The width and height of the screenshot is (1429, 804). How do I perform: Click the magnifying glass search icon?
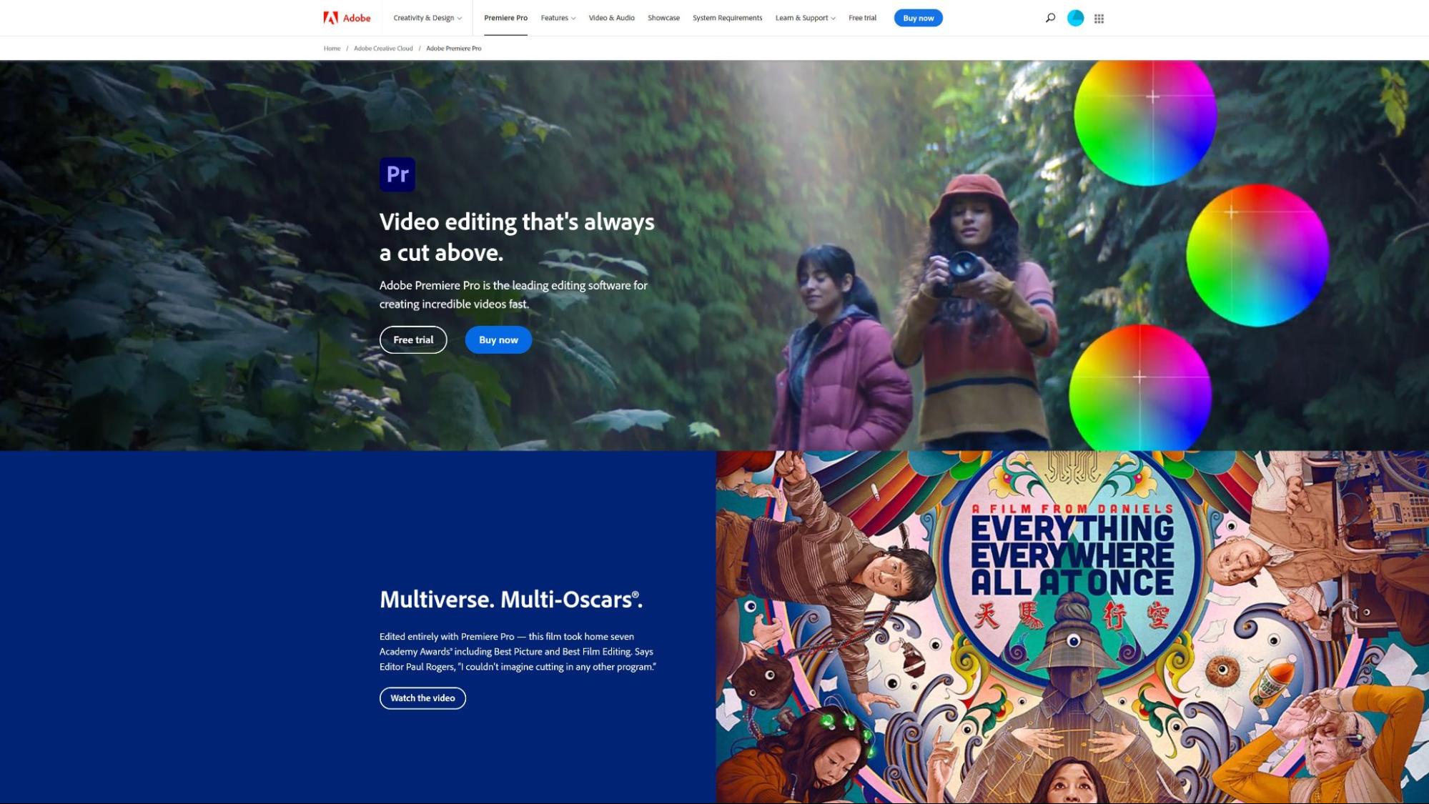[1050, 17]
